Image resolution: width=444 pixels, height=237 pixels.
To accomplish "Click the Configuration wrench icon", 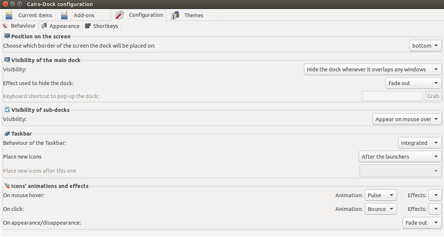I will coord(119,15).
